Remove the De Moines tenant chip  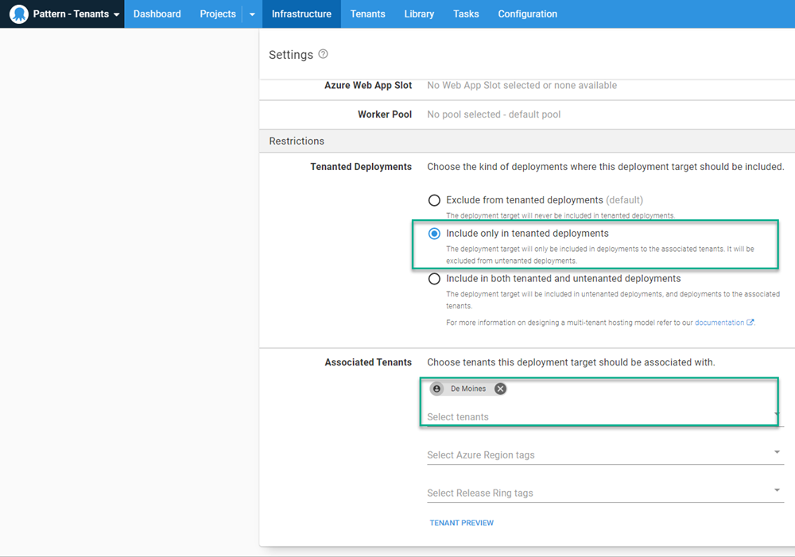(x=500, y=389)
